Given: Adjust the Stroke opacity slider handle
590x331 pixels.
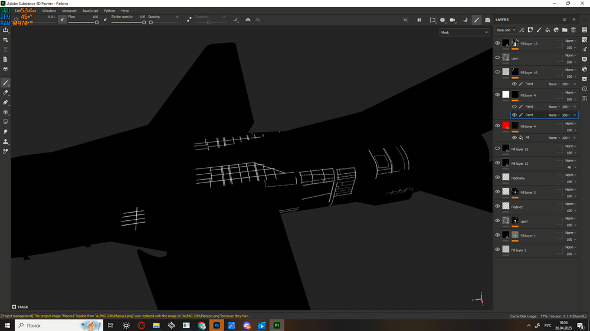Looking at the screenshot, I should click(144, 22).
